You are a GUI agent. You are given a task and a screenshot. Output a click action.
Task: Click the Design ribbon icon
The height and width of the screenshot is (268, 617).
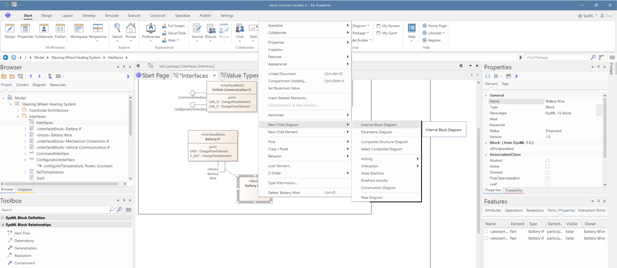(10, 29)
